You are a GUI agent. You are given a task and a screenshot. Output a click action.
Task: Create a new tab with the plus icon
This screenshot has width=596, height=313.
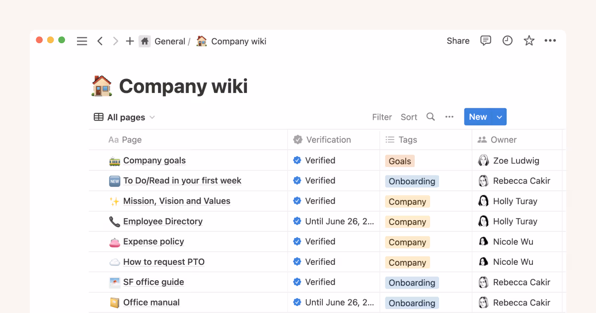130,41
